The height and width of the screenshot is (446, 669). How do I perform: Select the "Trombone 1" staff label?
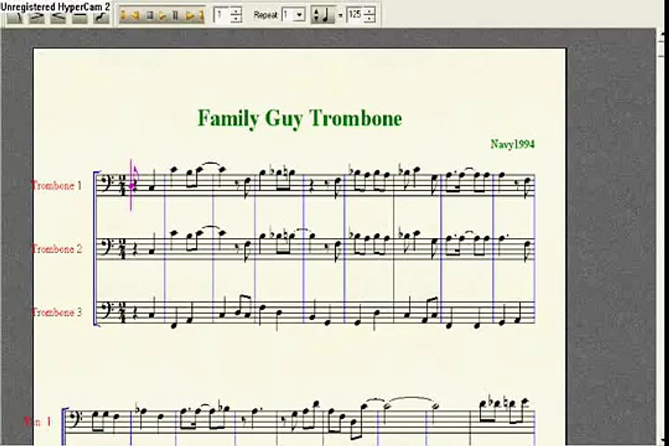[56, 186]
